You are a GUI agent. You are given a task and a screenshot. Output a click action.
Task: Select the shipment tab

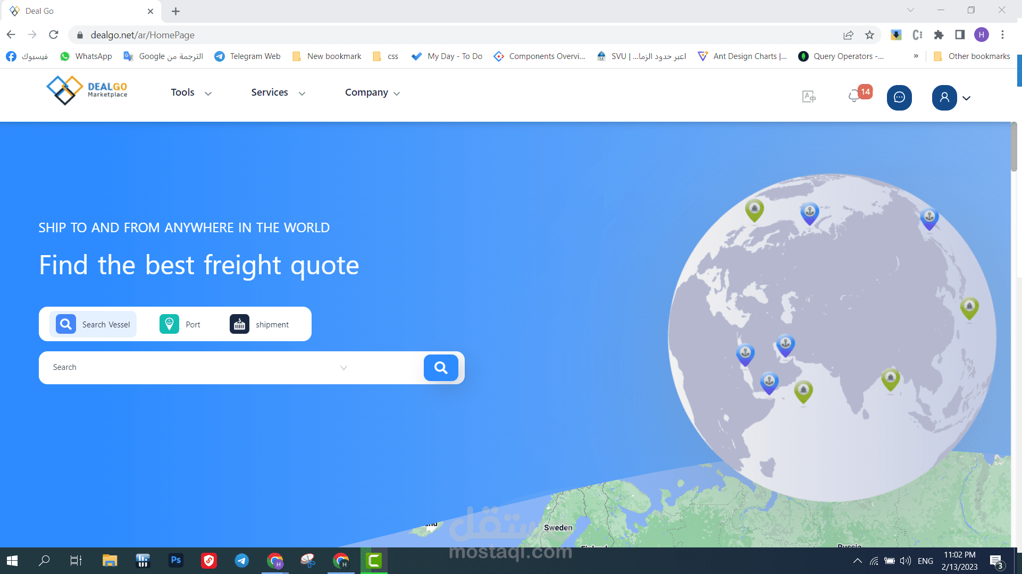[259, 324]
